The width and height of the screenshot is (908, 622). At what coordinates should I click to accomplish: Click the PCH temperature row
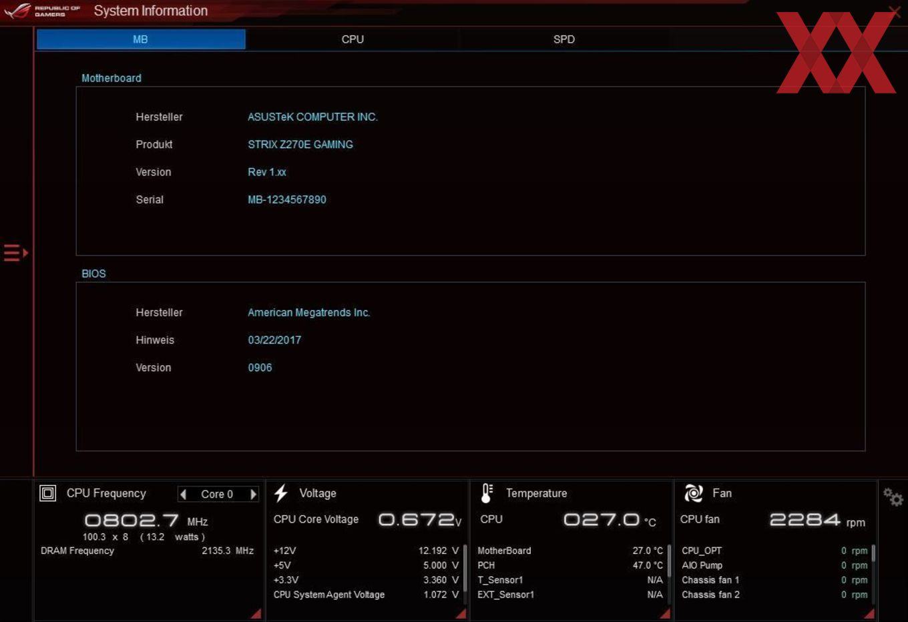coord(570,565)
